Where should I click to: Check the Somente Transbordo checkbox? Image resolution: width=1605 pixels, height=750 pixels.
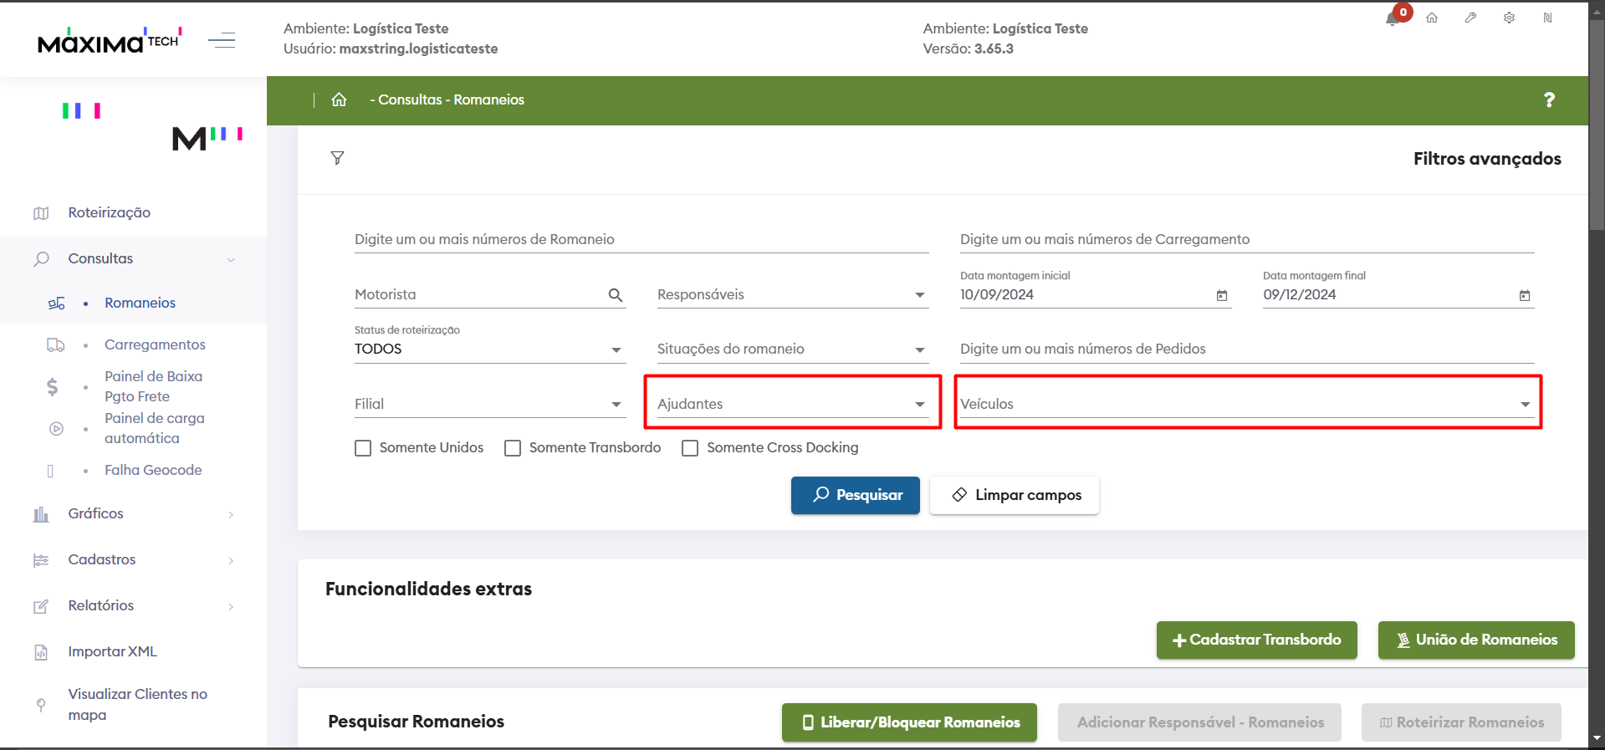pyautogui.click(x=513, y=448)
